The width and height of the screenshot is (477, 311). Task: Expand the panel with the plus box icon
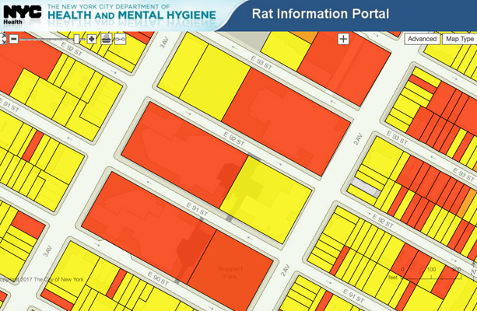pyautogui.click(x=343, y=38)
